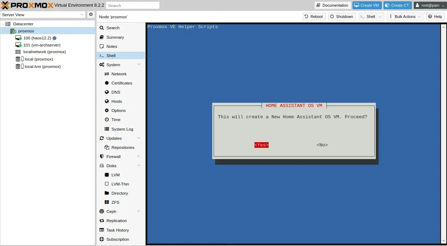447x246 pixels.
Task: Open the Summary panel
Action: [x=115, y=37]
